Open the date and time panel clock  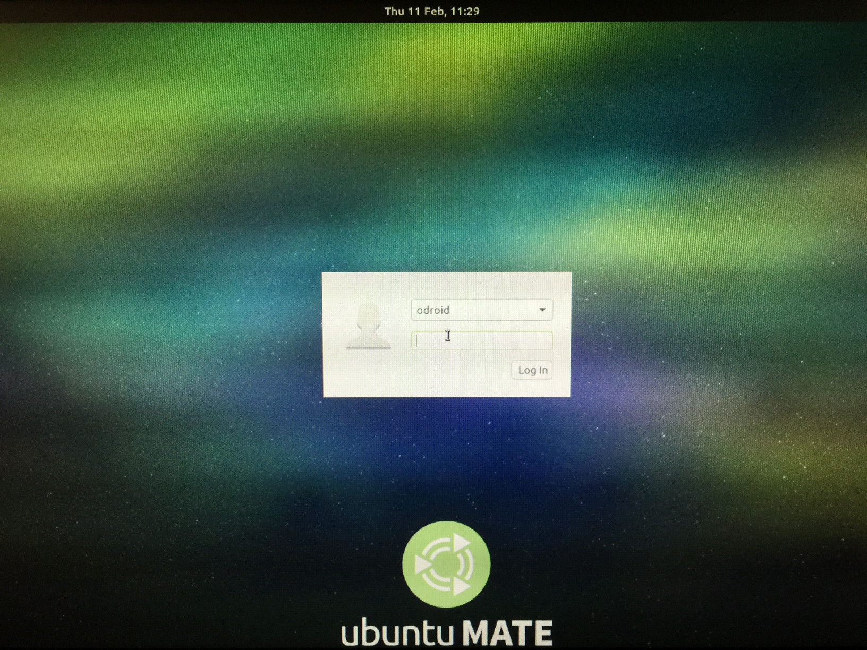[432, 12]
